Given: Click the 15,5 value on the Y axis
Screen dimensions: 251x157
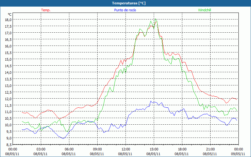Looking at the screenshot, I should [8, 52].
